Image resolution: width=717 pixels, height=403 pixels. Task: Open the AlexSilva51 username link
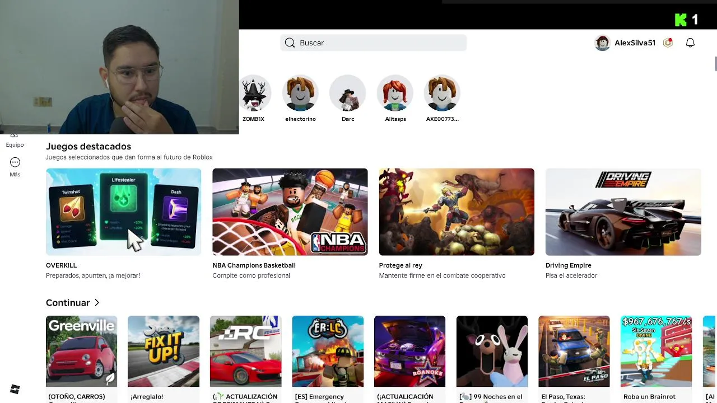pos(635,43)
